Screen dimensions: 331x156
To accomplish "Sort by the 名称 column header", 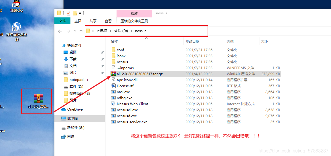I will (115, 41).
